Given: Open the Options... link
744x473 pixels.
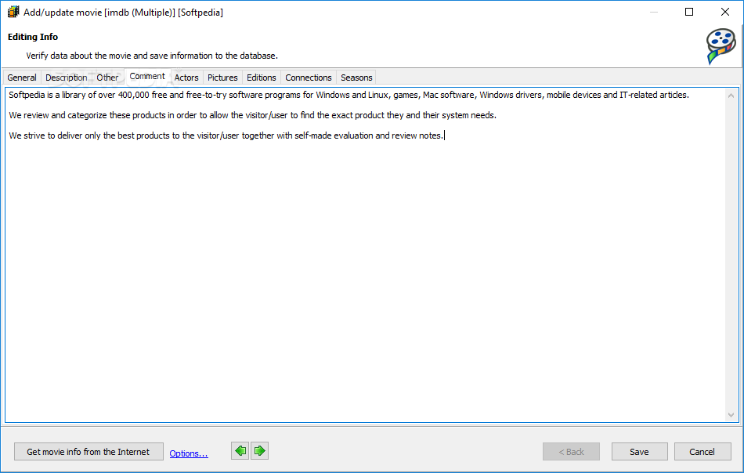Looking at the screenshot, I should coord(189,453).
